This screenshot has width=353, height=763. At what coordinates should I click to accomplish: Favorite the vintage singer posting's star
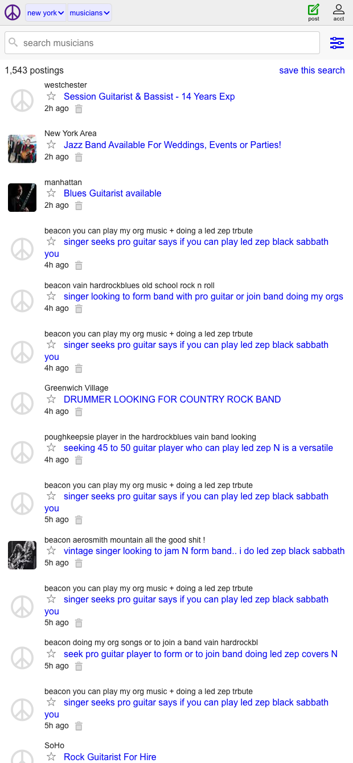(x=51, y=551)
